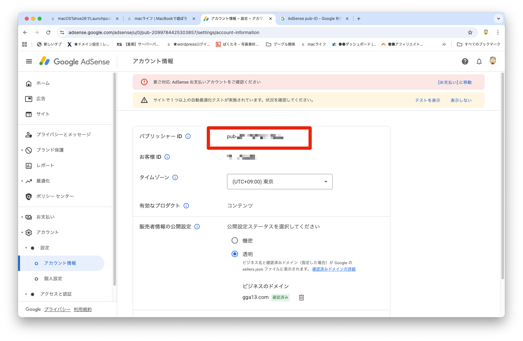Open レポート in the sidebar
The image size is (523, 341).
[x=45, y=166]
